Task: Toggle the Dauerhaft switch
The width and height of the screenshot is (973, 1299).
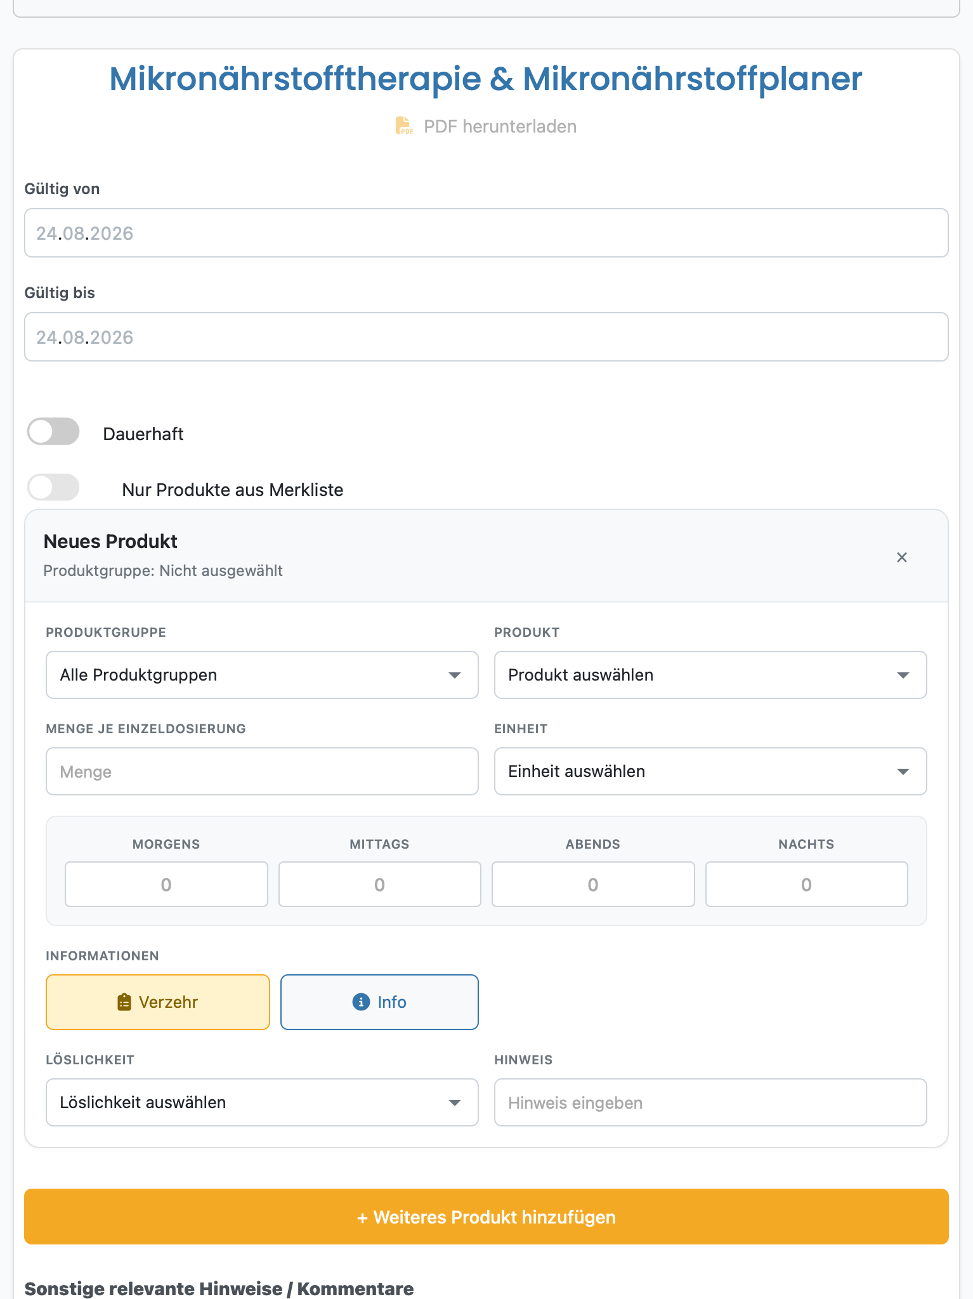Action: (53, 432)
